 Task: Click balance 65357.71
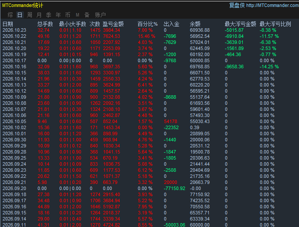pos(200,213)
